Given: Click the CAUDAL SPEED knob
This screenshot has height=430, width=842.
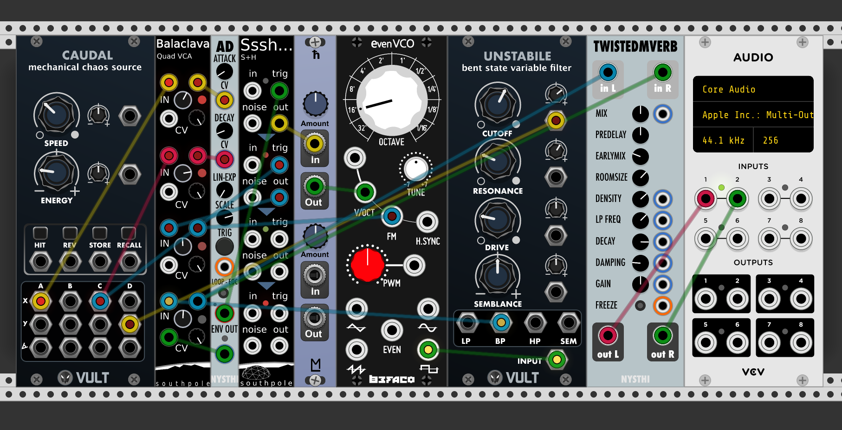Looking at the screenshot, I should pyautogui.click(x=56, y=114).
